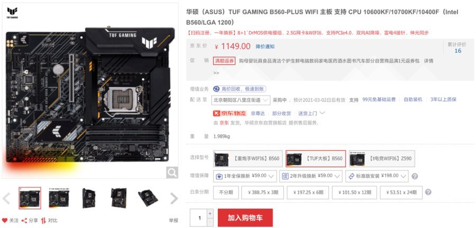
Task: Choose the ¥388.75 x 3期 installment option
Action: (262, 193)
